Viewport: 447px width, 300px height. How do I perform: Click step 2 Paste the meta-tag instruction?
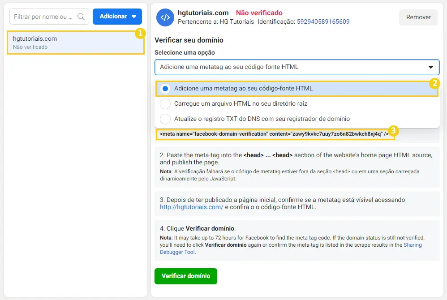coord(296,159)
